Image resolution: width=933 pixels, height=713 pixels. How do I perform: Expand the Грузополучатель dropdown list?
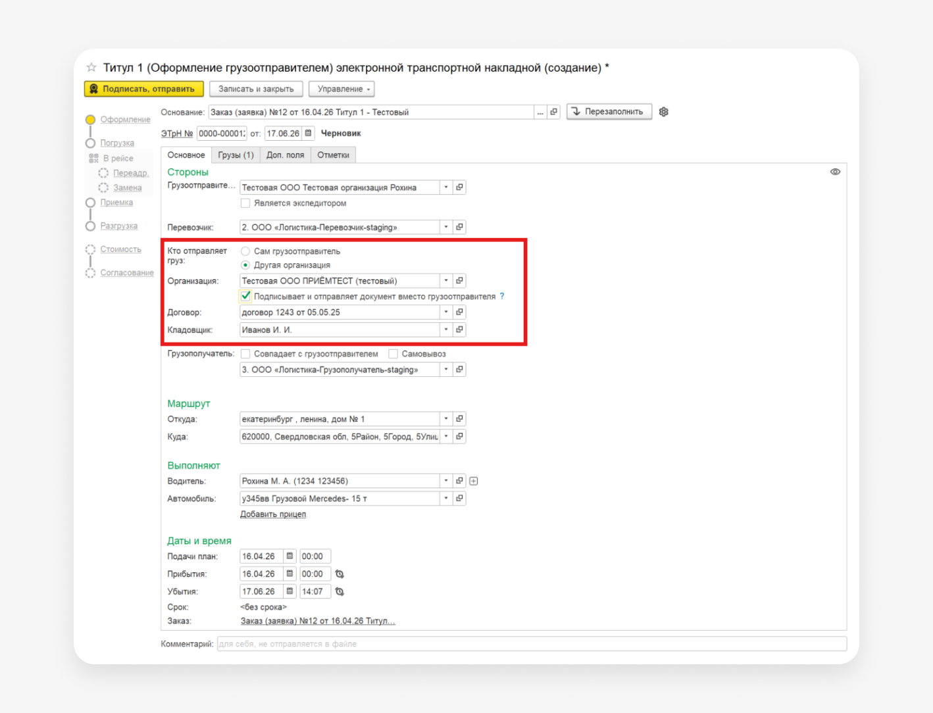coord(446,370)
